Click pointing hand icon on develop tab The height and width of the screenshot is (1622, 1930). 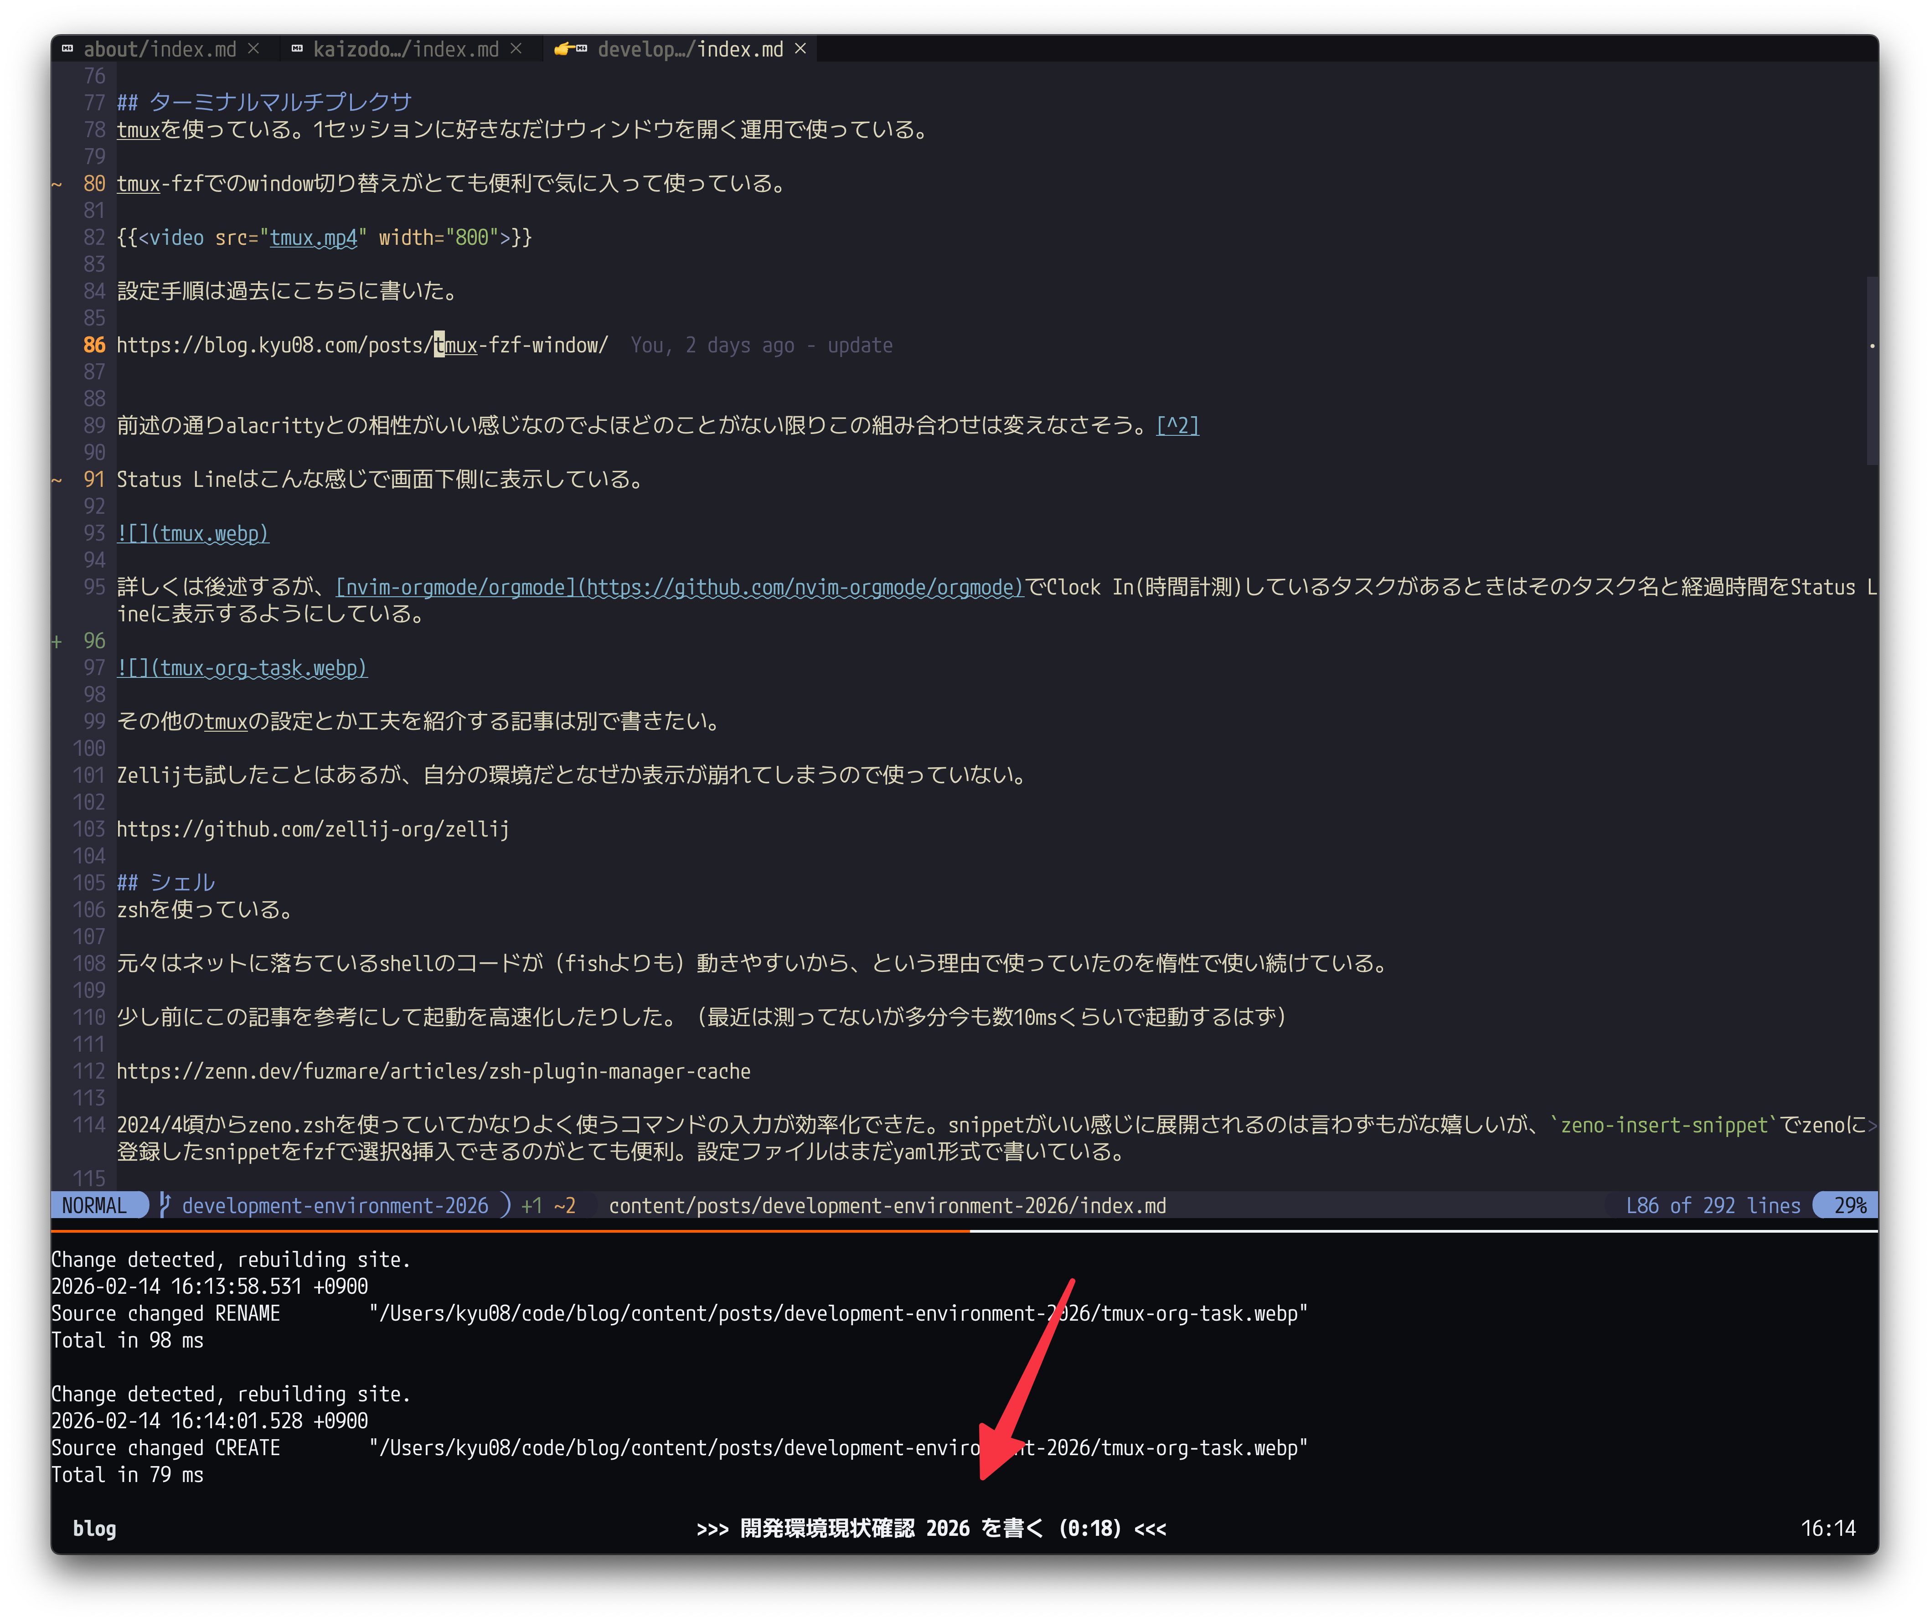[x=565, y=49]
